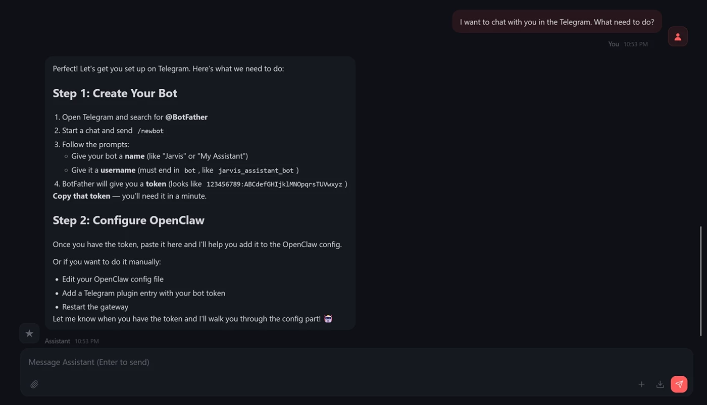Click the "Step 1: Create Your Bot" heading
The image size is (707, 405).
[115, 93]
